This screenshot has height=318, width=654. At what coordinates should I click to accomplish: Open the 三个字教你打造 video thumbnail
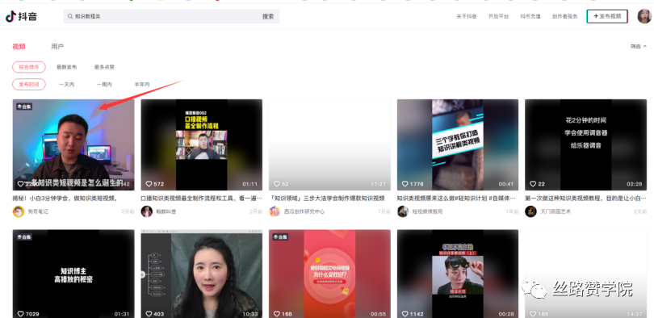pyautogui.click(x=458, y=144)
